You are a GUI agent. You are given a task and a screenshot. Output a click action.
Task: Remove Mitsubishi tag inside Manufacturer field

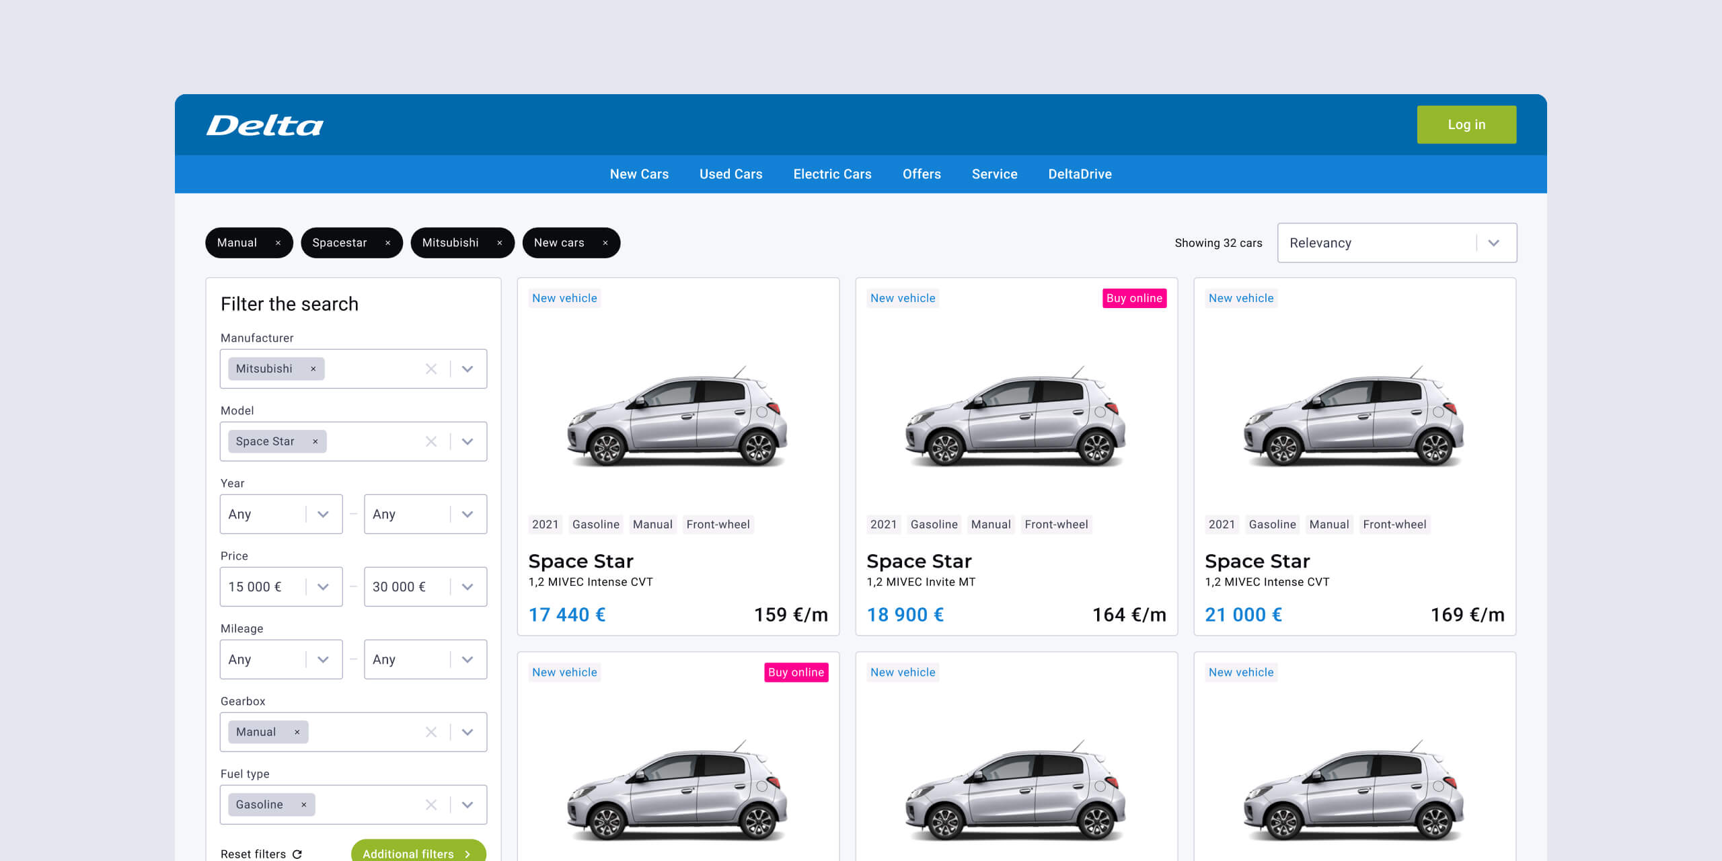click(x=313, y=369)
